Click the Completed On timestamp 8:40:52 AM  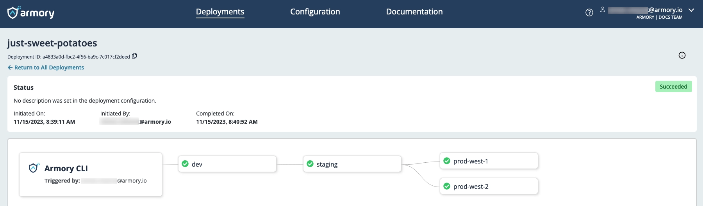[x=227, y=122]
